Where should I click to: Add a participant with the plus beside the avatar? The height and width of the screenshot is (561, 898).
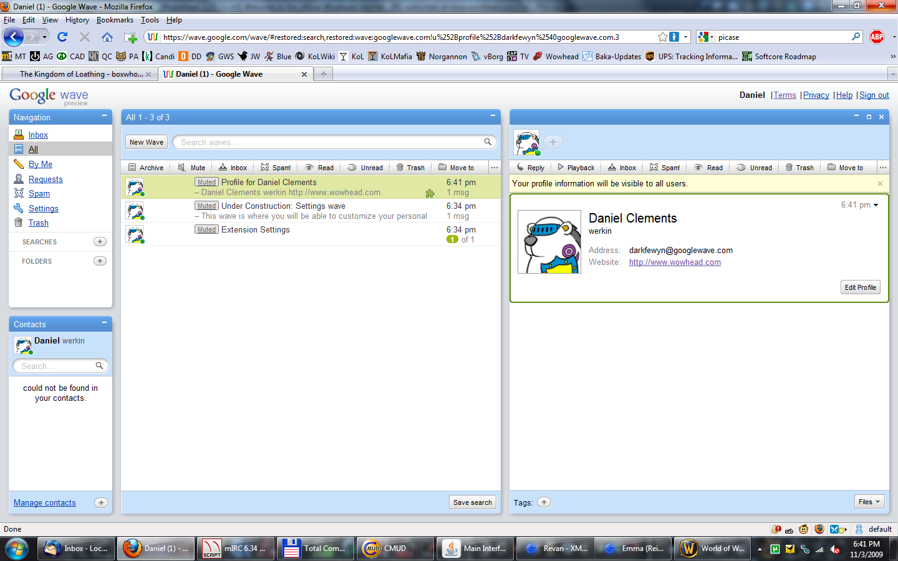[x=553, y=142]
